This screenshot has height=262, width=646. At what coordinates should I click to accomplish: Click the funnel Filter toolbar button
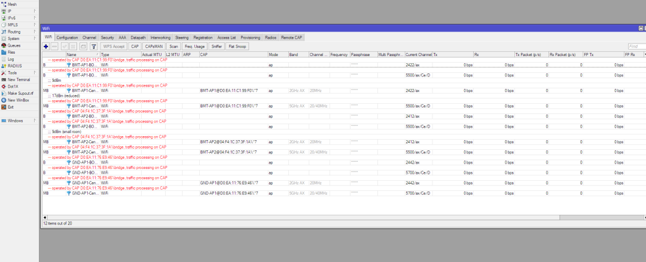93,47
